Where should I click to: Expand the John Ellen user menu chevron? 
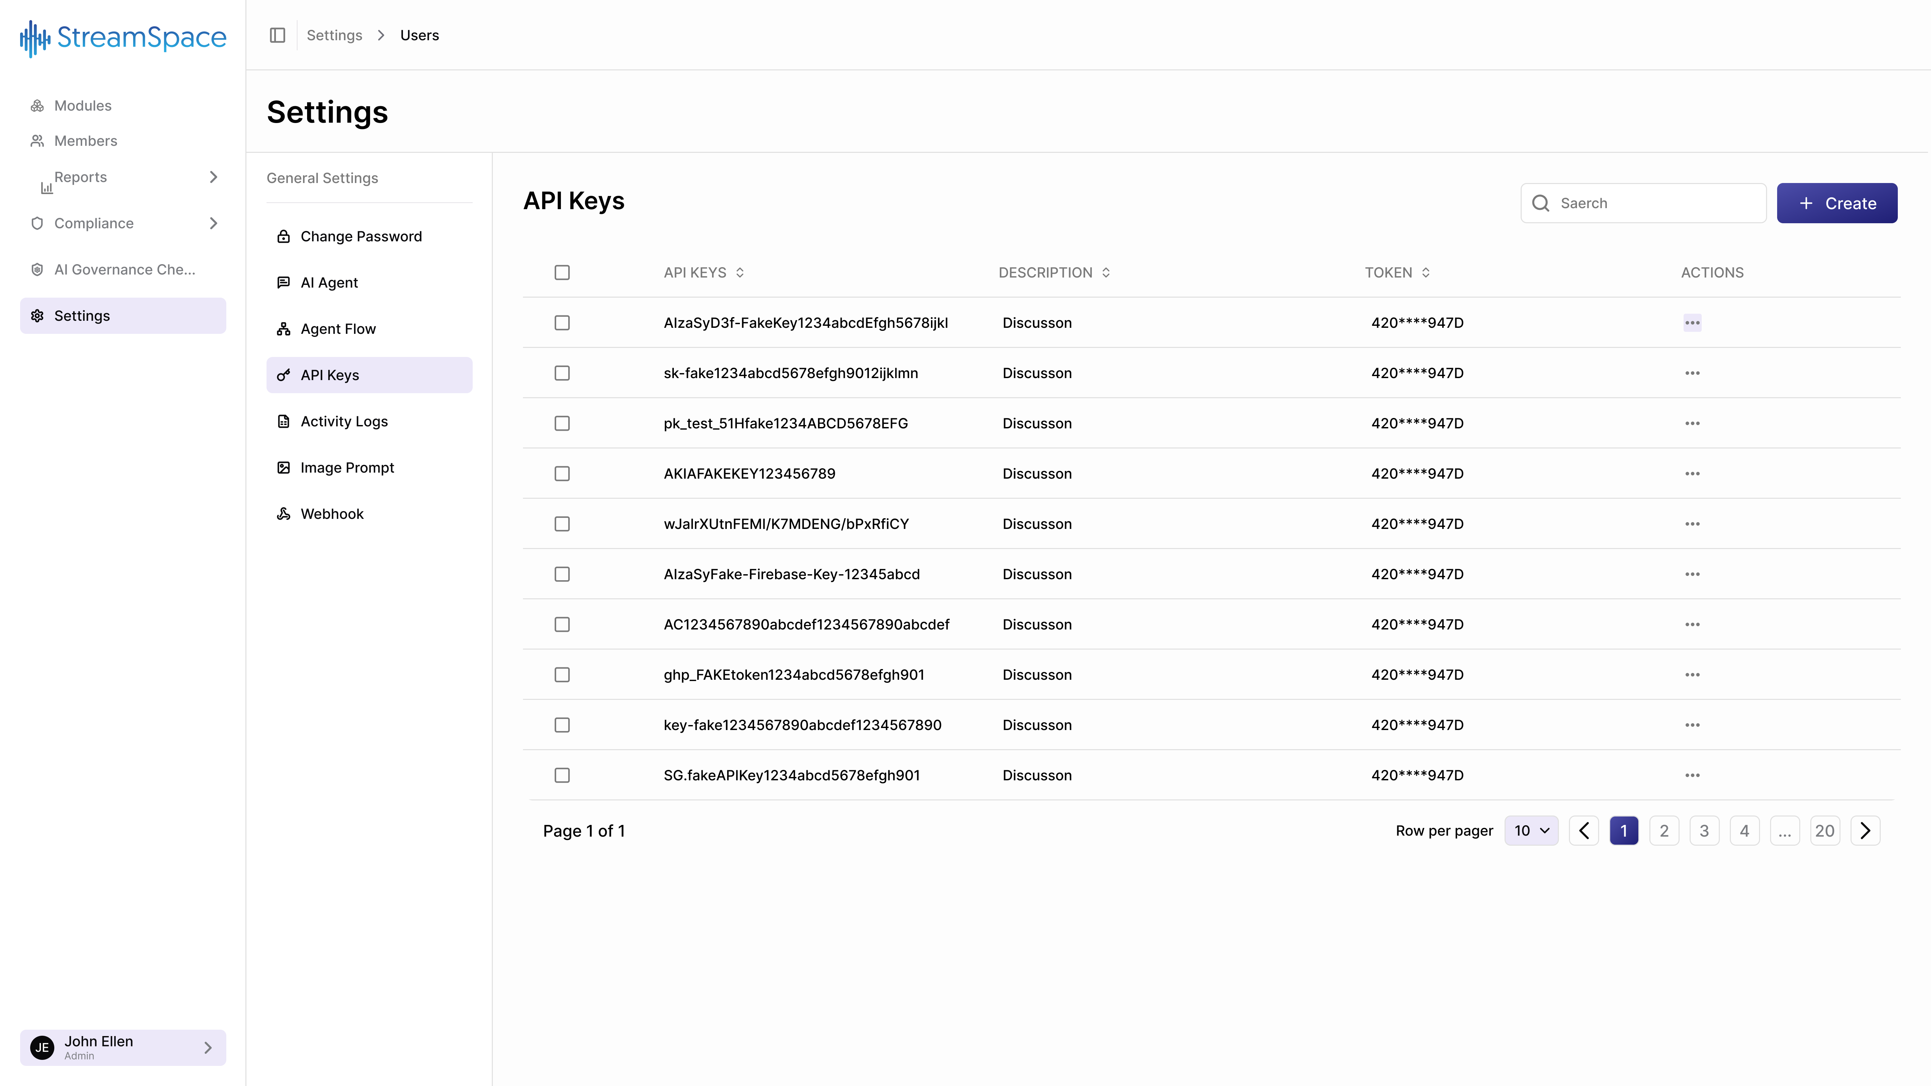point(209,1047)
